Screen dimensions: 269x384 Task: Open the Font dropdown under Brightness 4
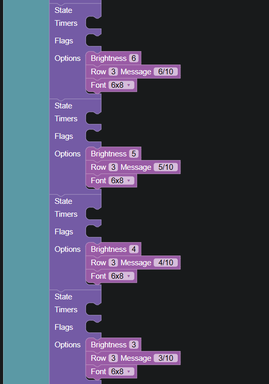click(121, 276)
